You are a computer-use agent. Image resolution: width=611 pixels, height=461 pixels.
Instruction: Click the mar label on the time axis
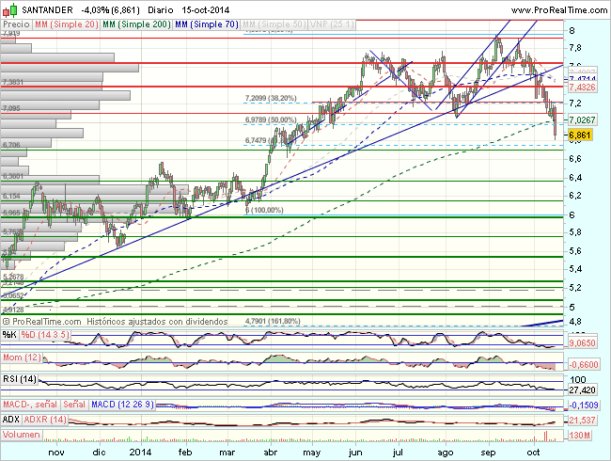click(227, 453)
